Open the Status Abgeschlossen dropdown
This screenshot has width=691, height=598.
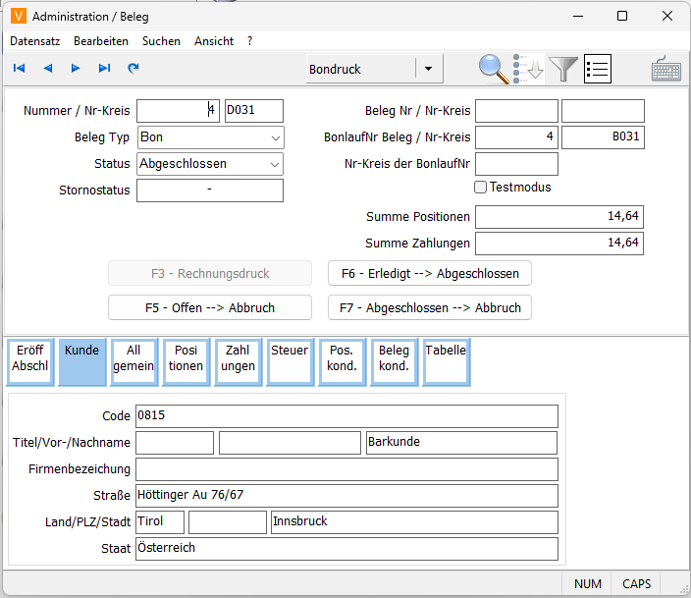(275, 164)
